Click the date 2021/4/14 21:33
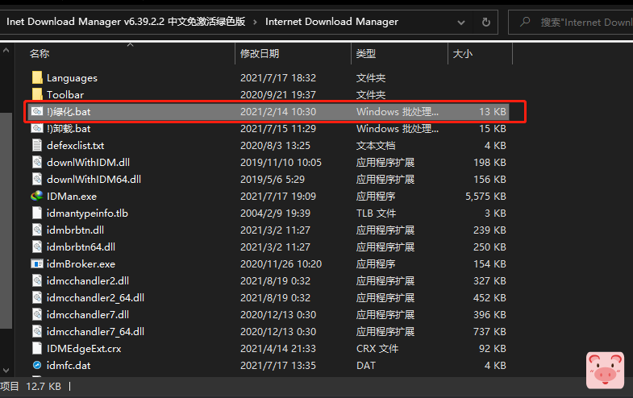 tap(278, 349)
